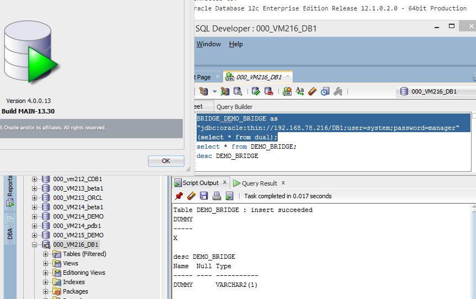Open the Window menu
This screenshot has height=299, width=476.
point(208,44)
